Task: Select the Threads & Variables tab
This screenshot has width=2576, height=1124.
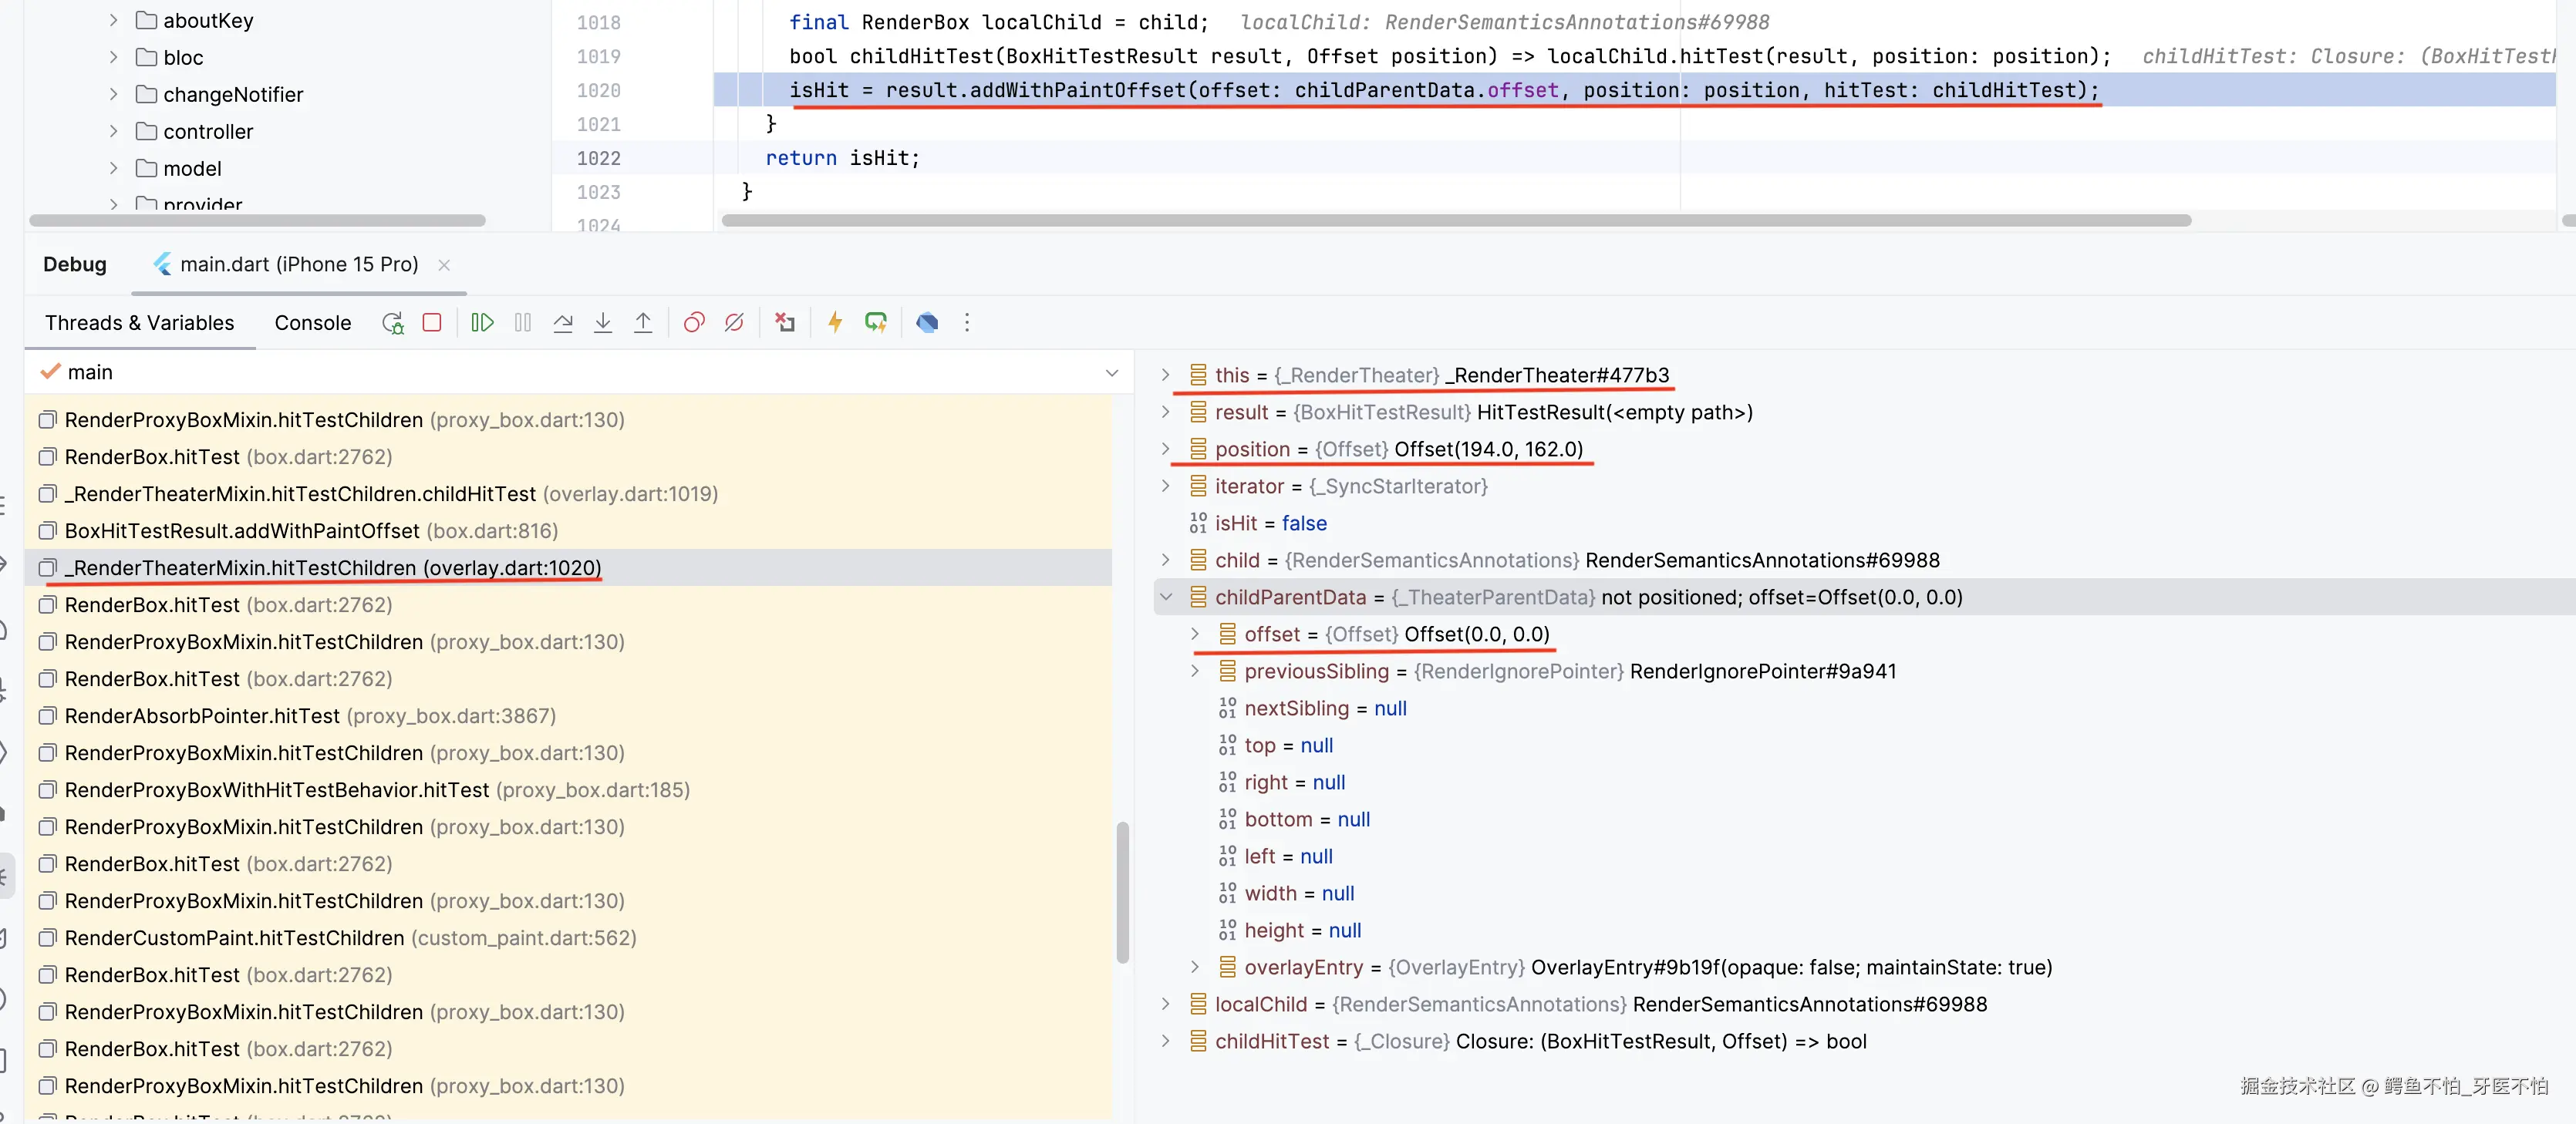Action: tap(139, 323)
